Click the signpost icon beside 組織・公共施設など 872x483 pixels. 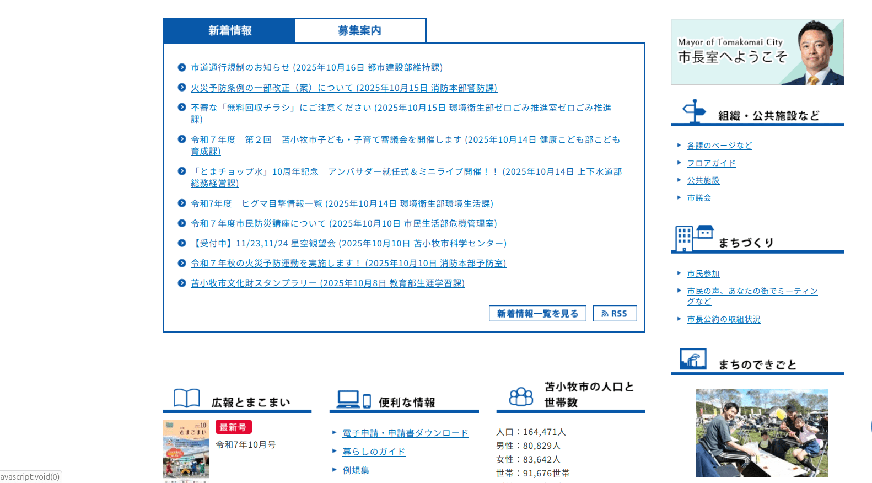pyautogui.click(x=694, y=111)
